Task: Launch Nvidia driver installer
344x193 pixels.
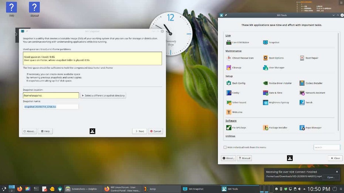Action: tap(277, 83)
